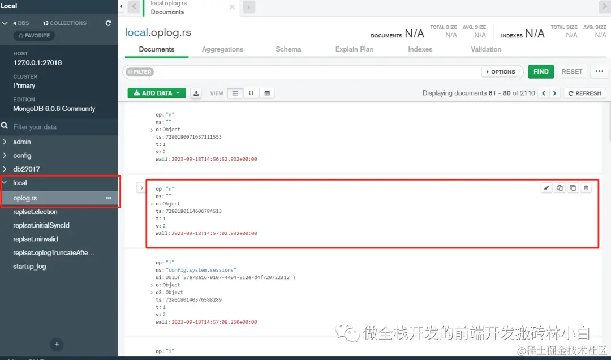
Task: Open the query history ellipsis menu
Action: [599, 71]
